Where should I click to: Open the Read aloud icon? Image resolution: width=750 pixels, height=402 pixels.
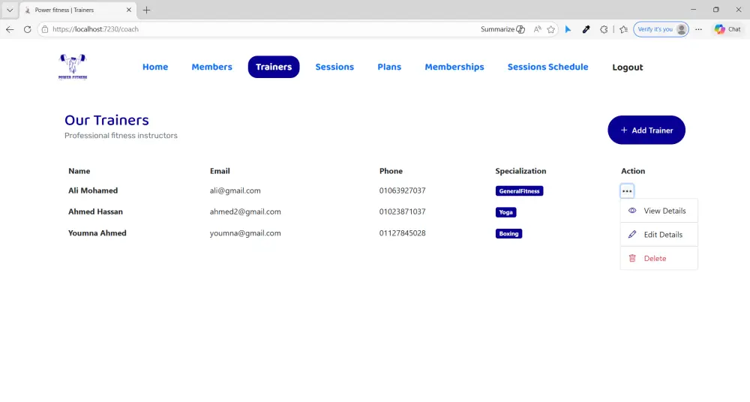538,29
